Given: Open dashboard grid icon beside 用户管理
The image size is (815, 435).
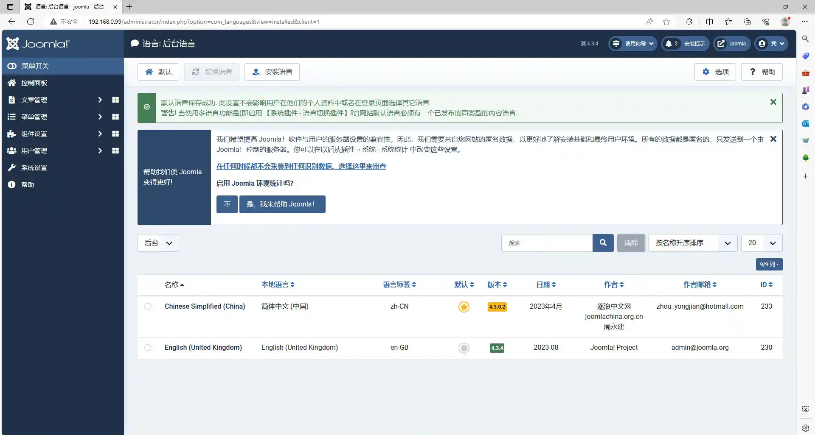Looking at the screenshot, I should pyautogui.click(x=115, y=151).
